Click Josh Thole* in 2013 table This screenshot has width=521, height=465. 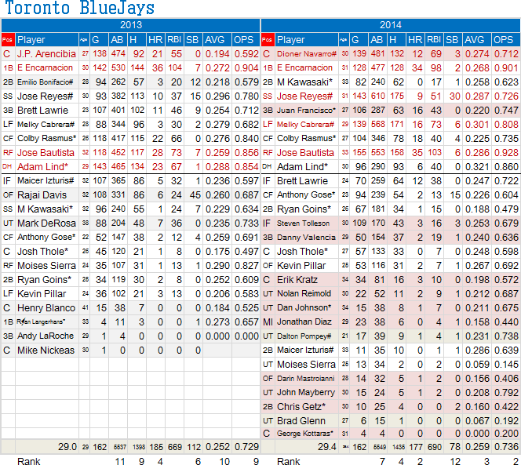[x=42, y=252]
